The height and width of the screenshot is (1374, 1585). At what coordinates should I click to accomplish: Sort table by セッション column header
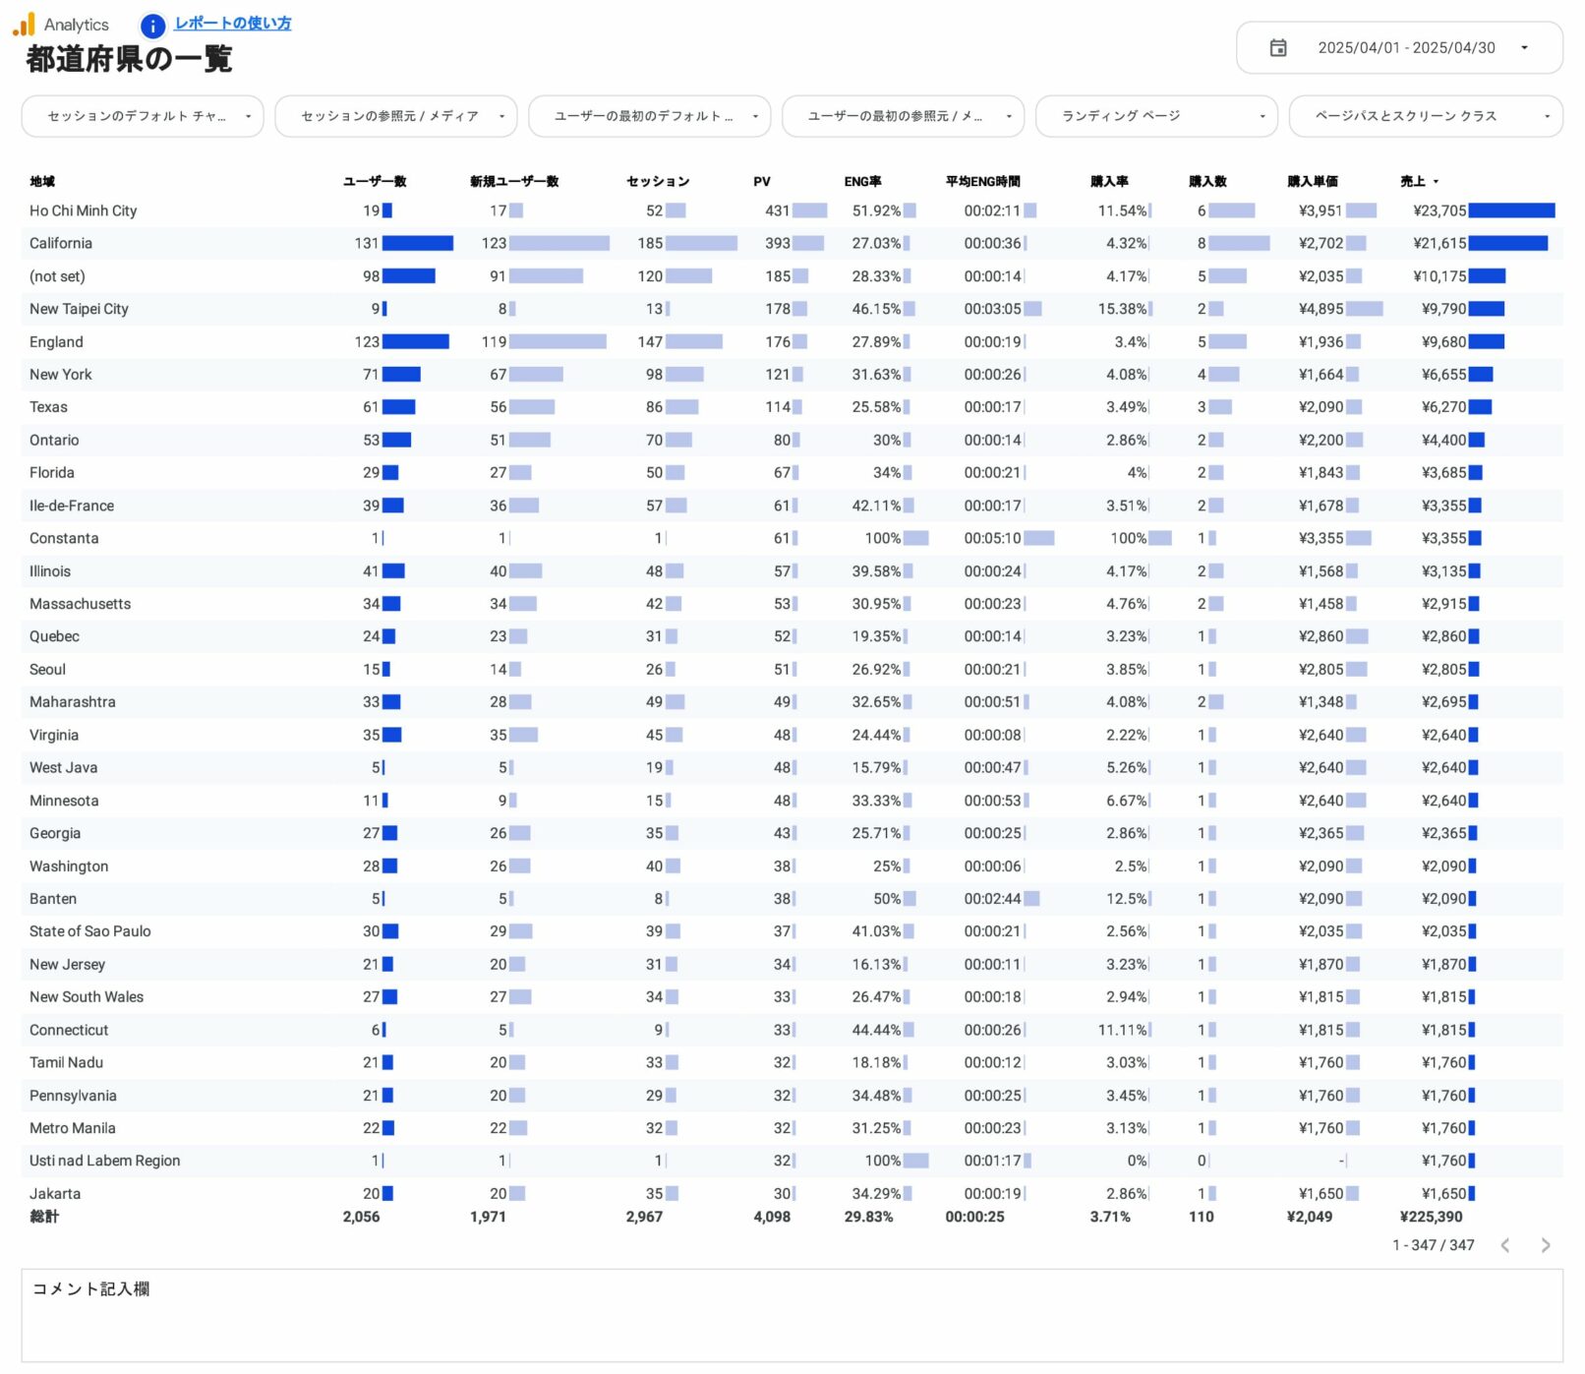point(658,182)
